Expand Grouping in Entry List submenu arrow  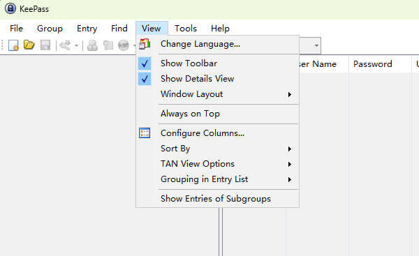pyautogui.click(x=290, y=180)
